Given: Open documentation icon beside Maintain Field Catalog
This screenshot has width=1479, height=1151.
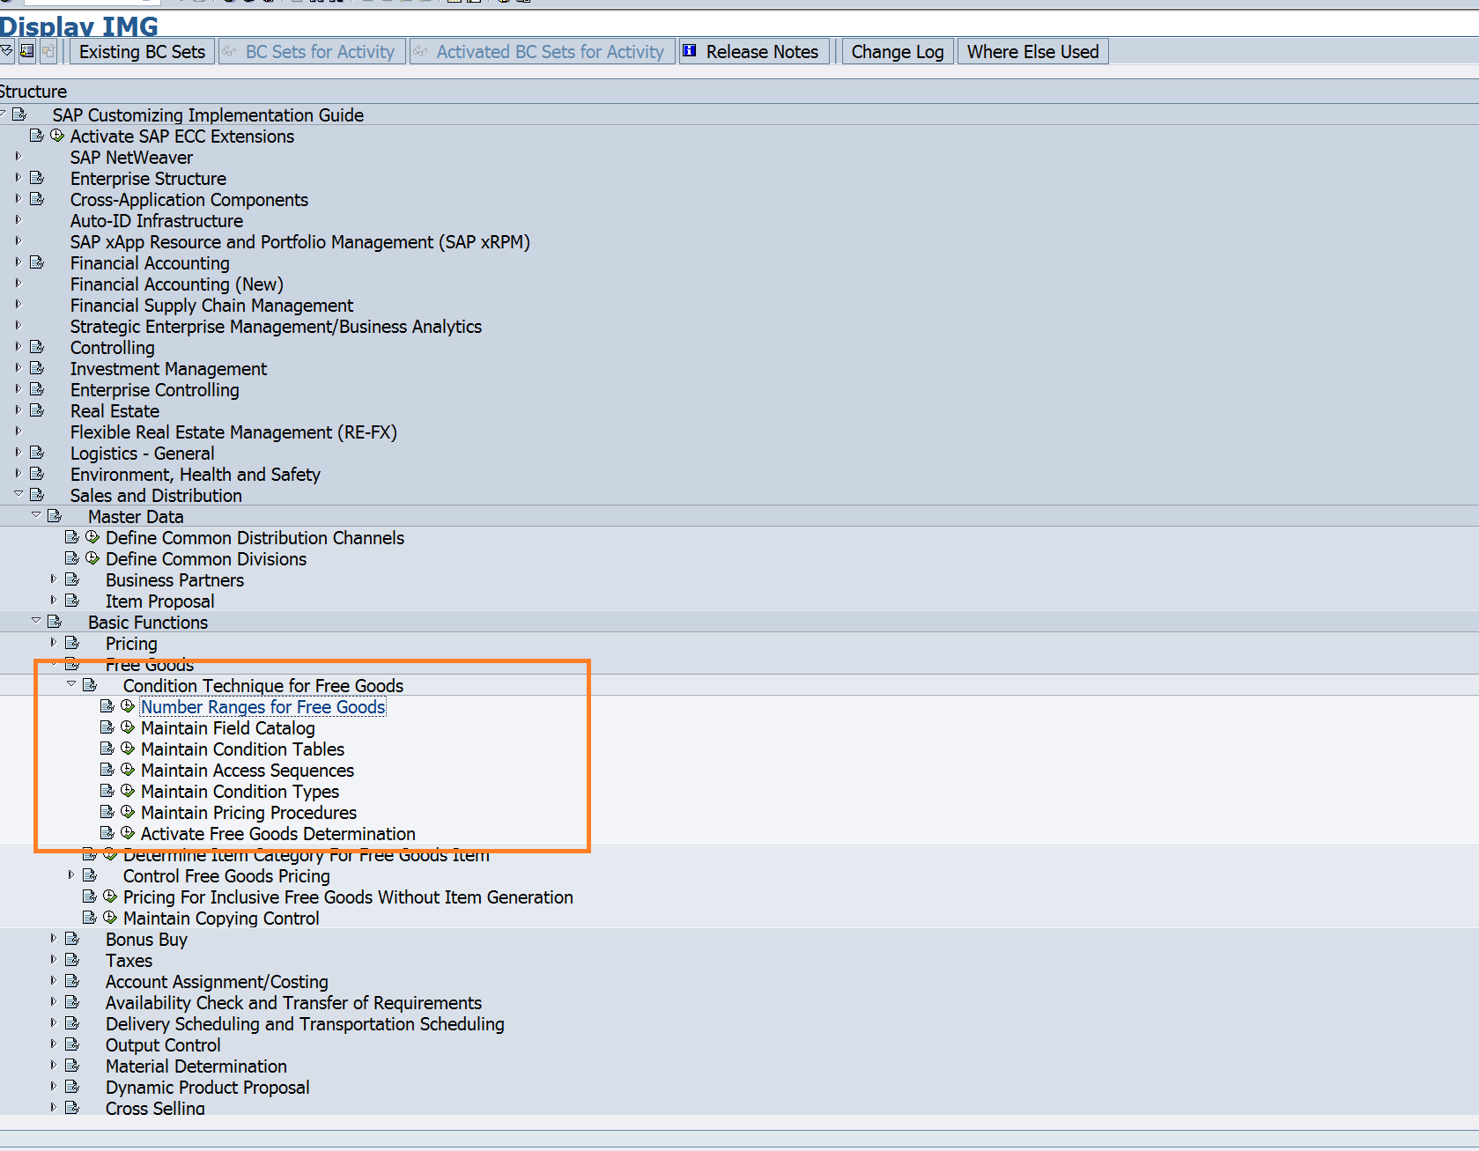Looking at the screenshot, I should click(x=107, y=727).
